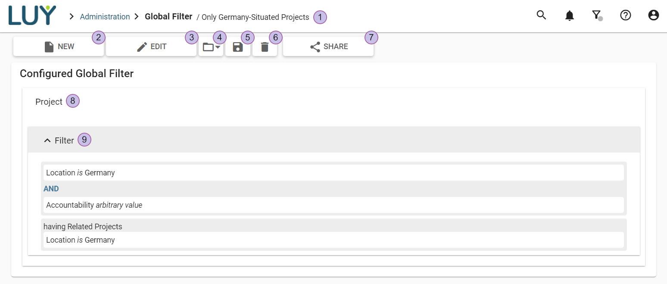Open the notifications bell
Screen dimensions: 667x284
tap(569, 16)
